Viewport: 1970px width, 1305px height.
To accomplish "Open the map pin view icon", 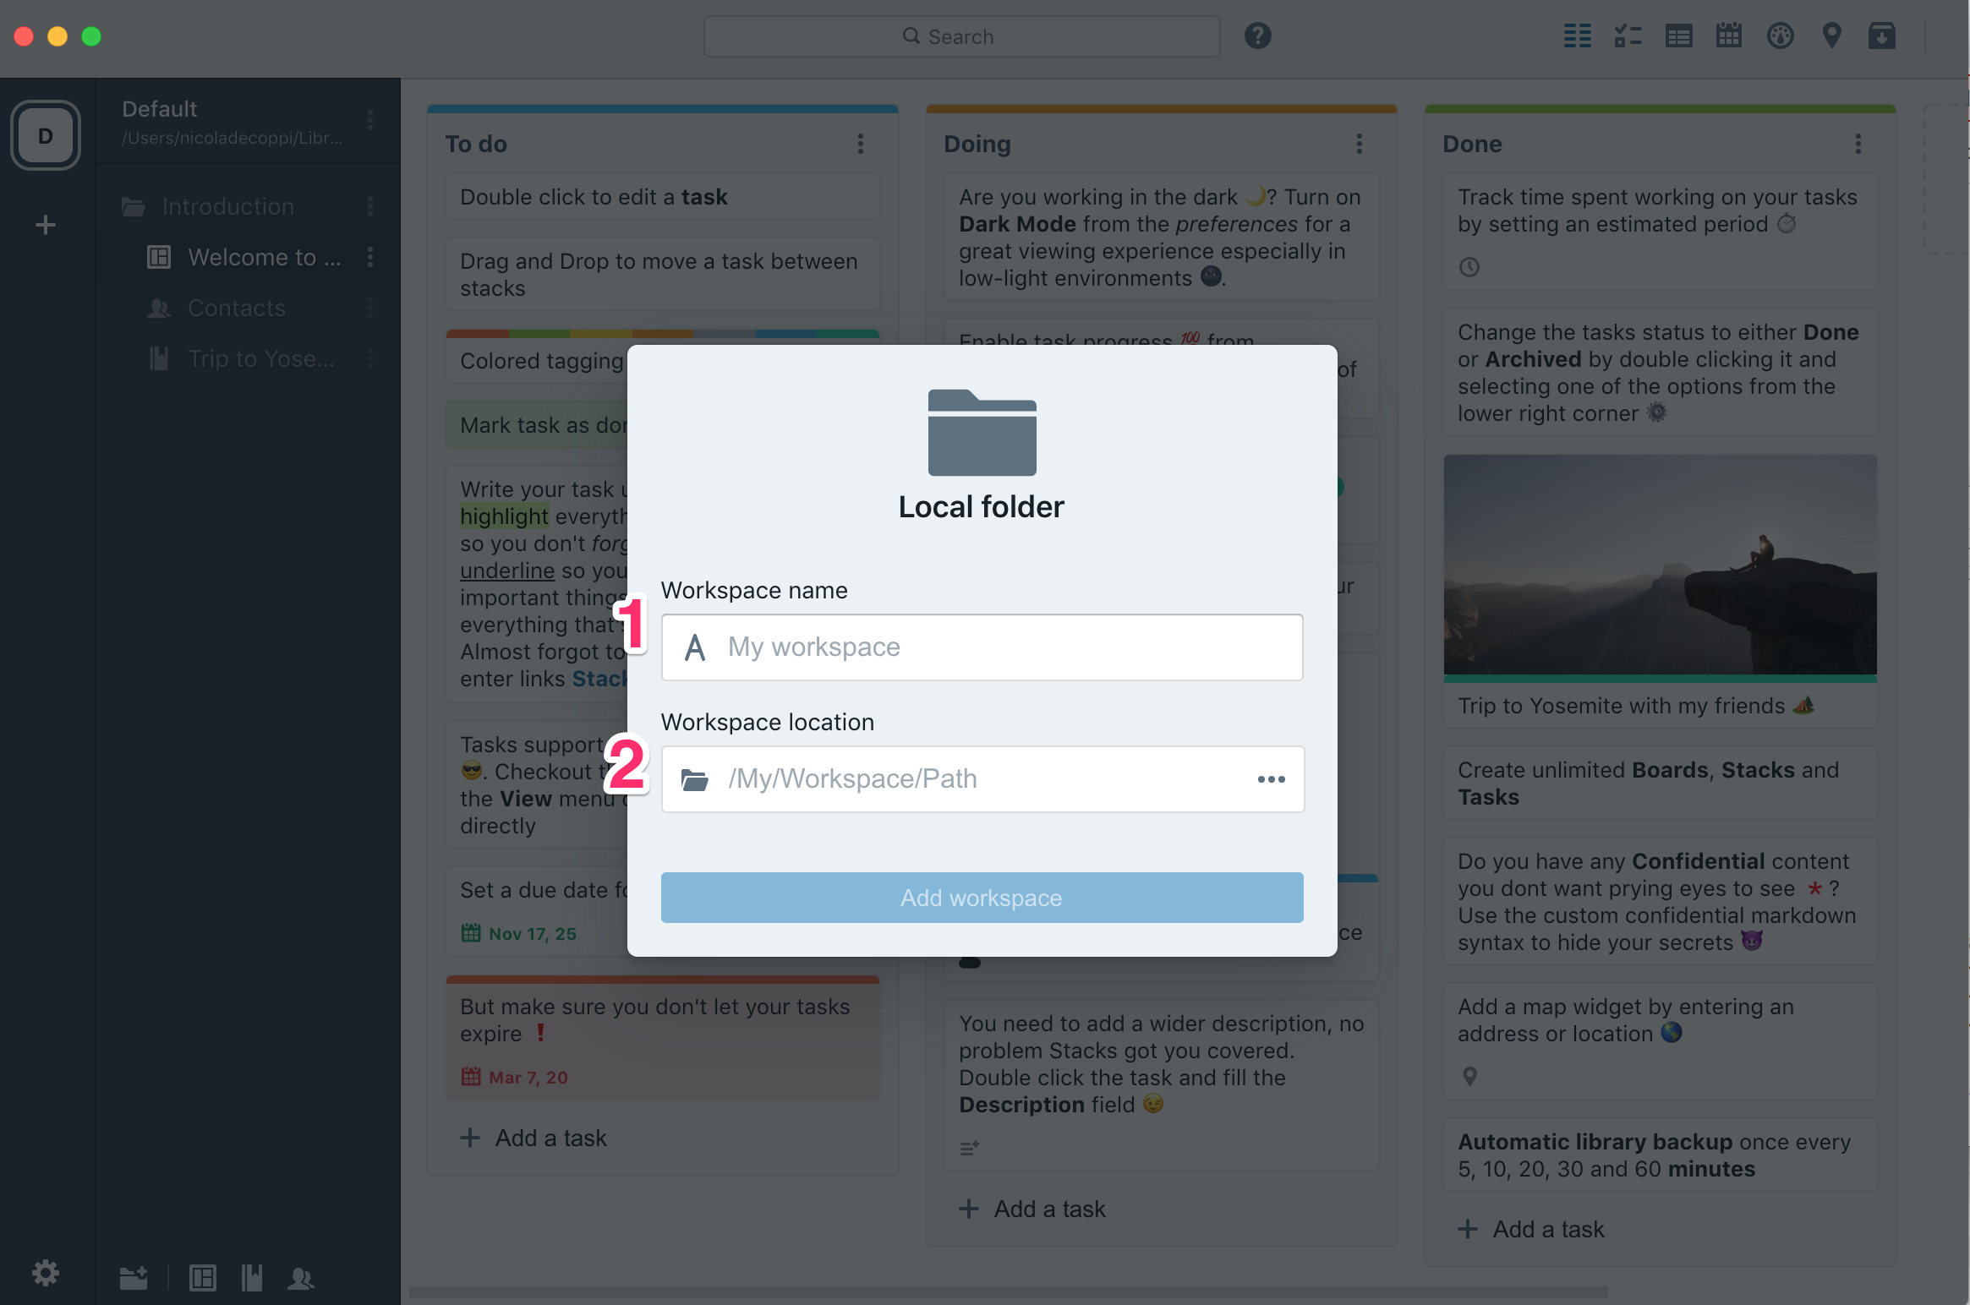I will [1831, 36].
